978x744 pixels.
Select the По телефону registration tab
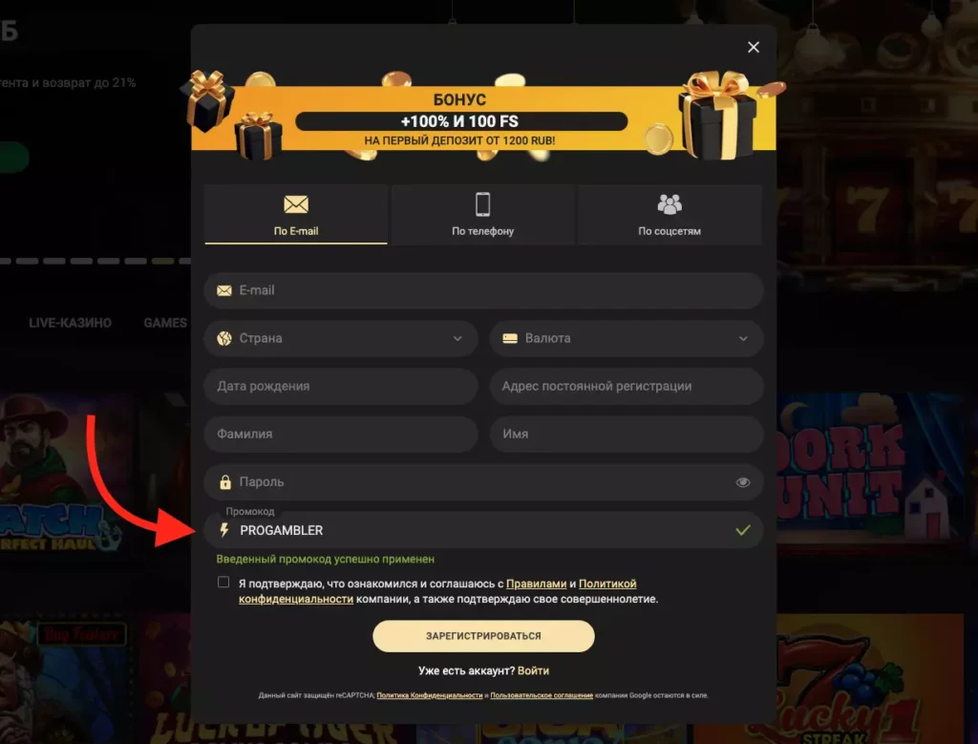pyautogui.click(x=482, y=214)
